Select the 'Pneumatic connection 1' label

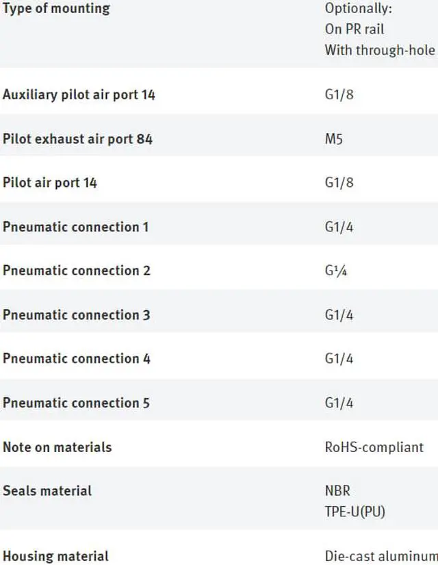(75, 227)
